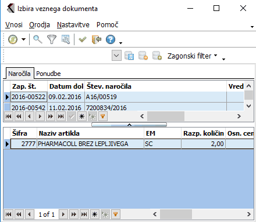The height and width of the screenshot is (222, 256).
Task: Click the funnel filter icon
Action: (52, 39)
